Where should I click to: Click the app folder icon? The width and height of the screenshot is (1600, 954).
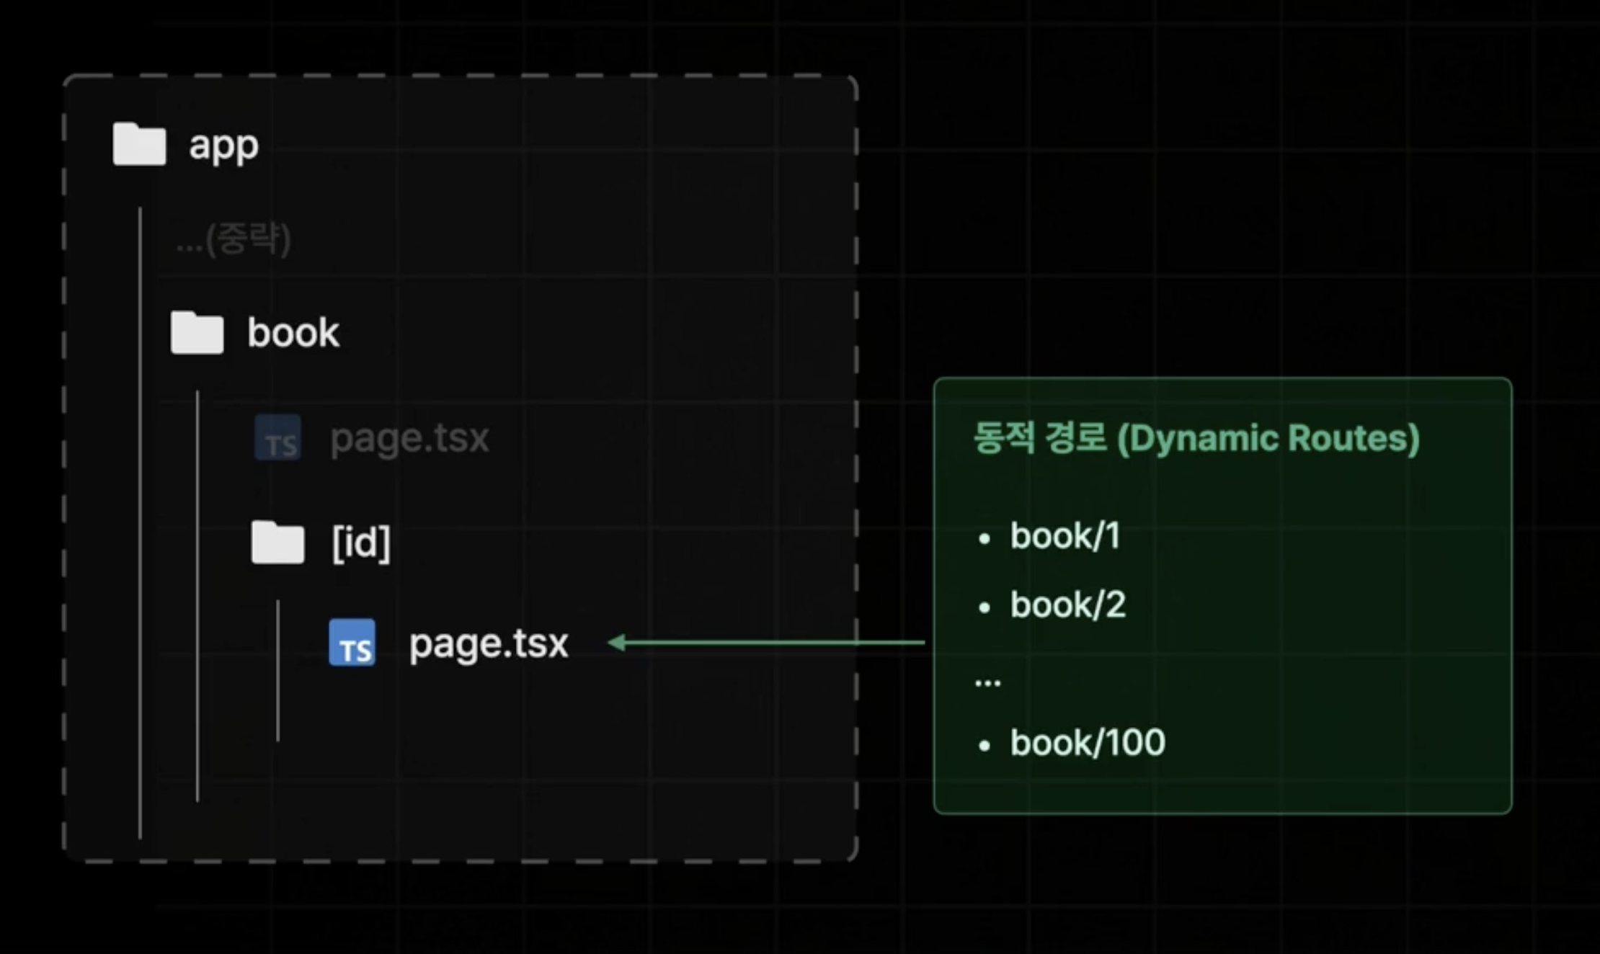tap(139, 144)
